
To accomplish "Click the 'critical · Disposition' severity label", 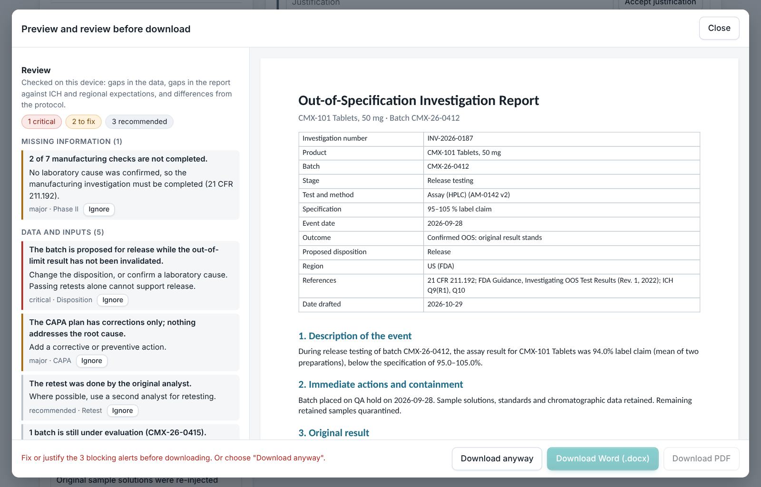I will (60, 300).
